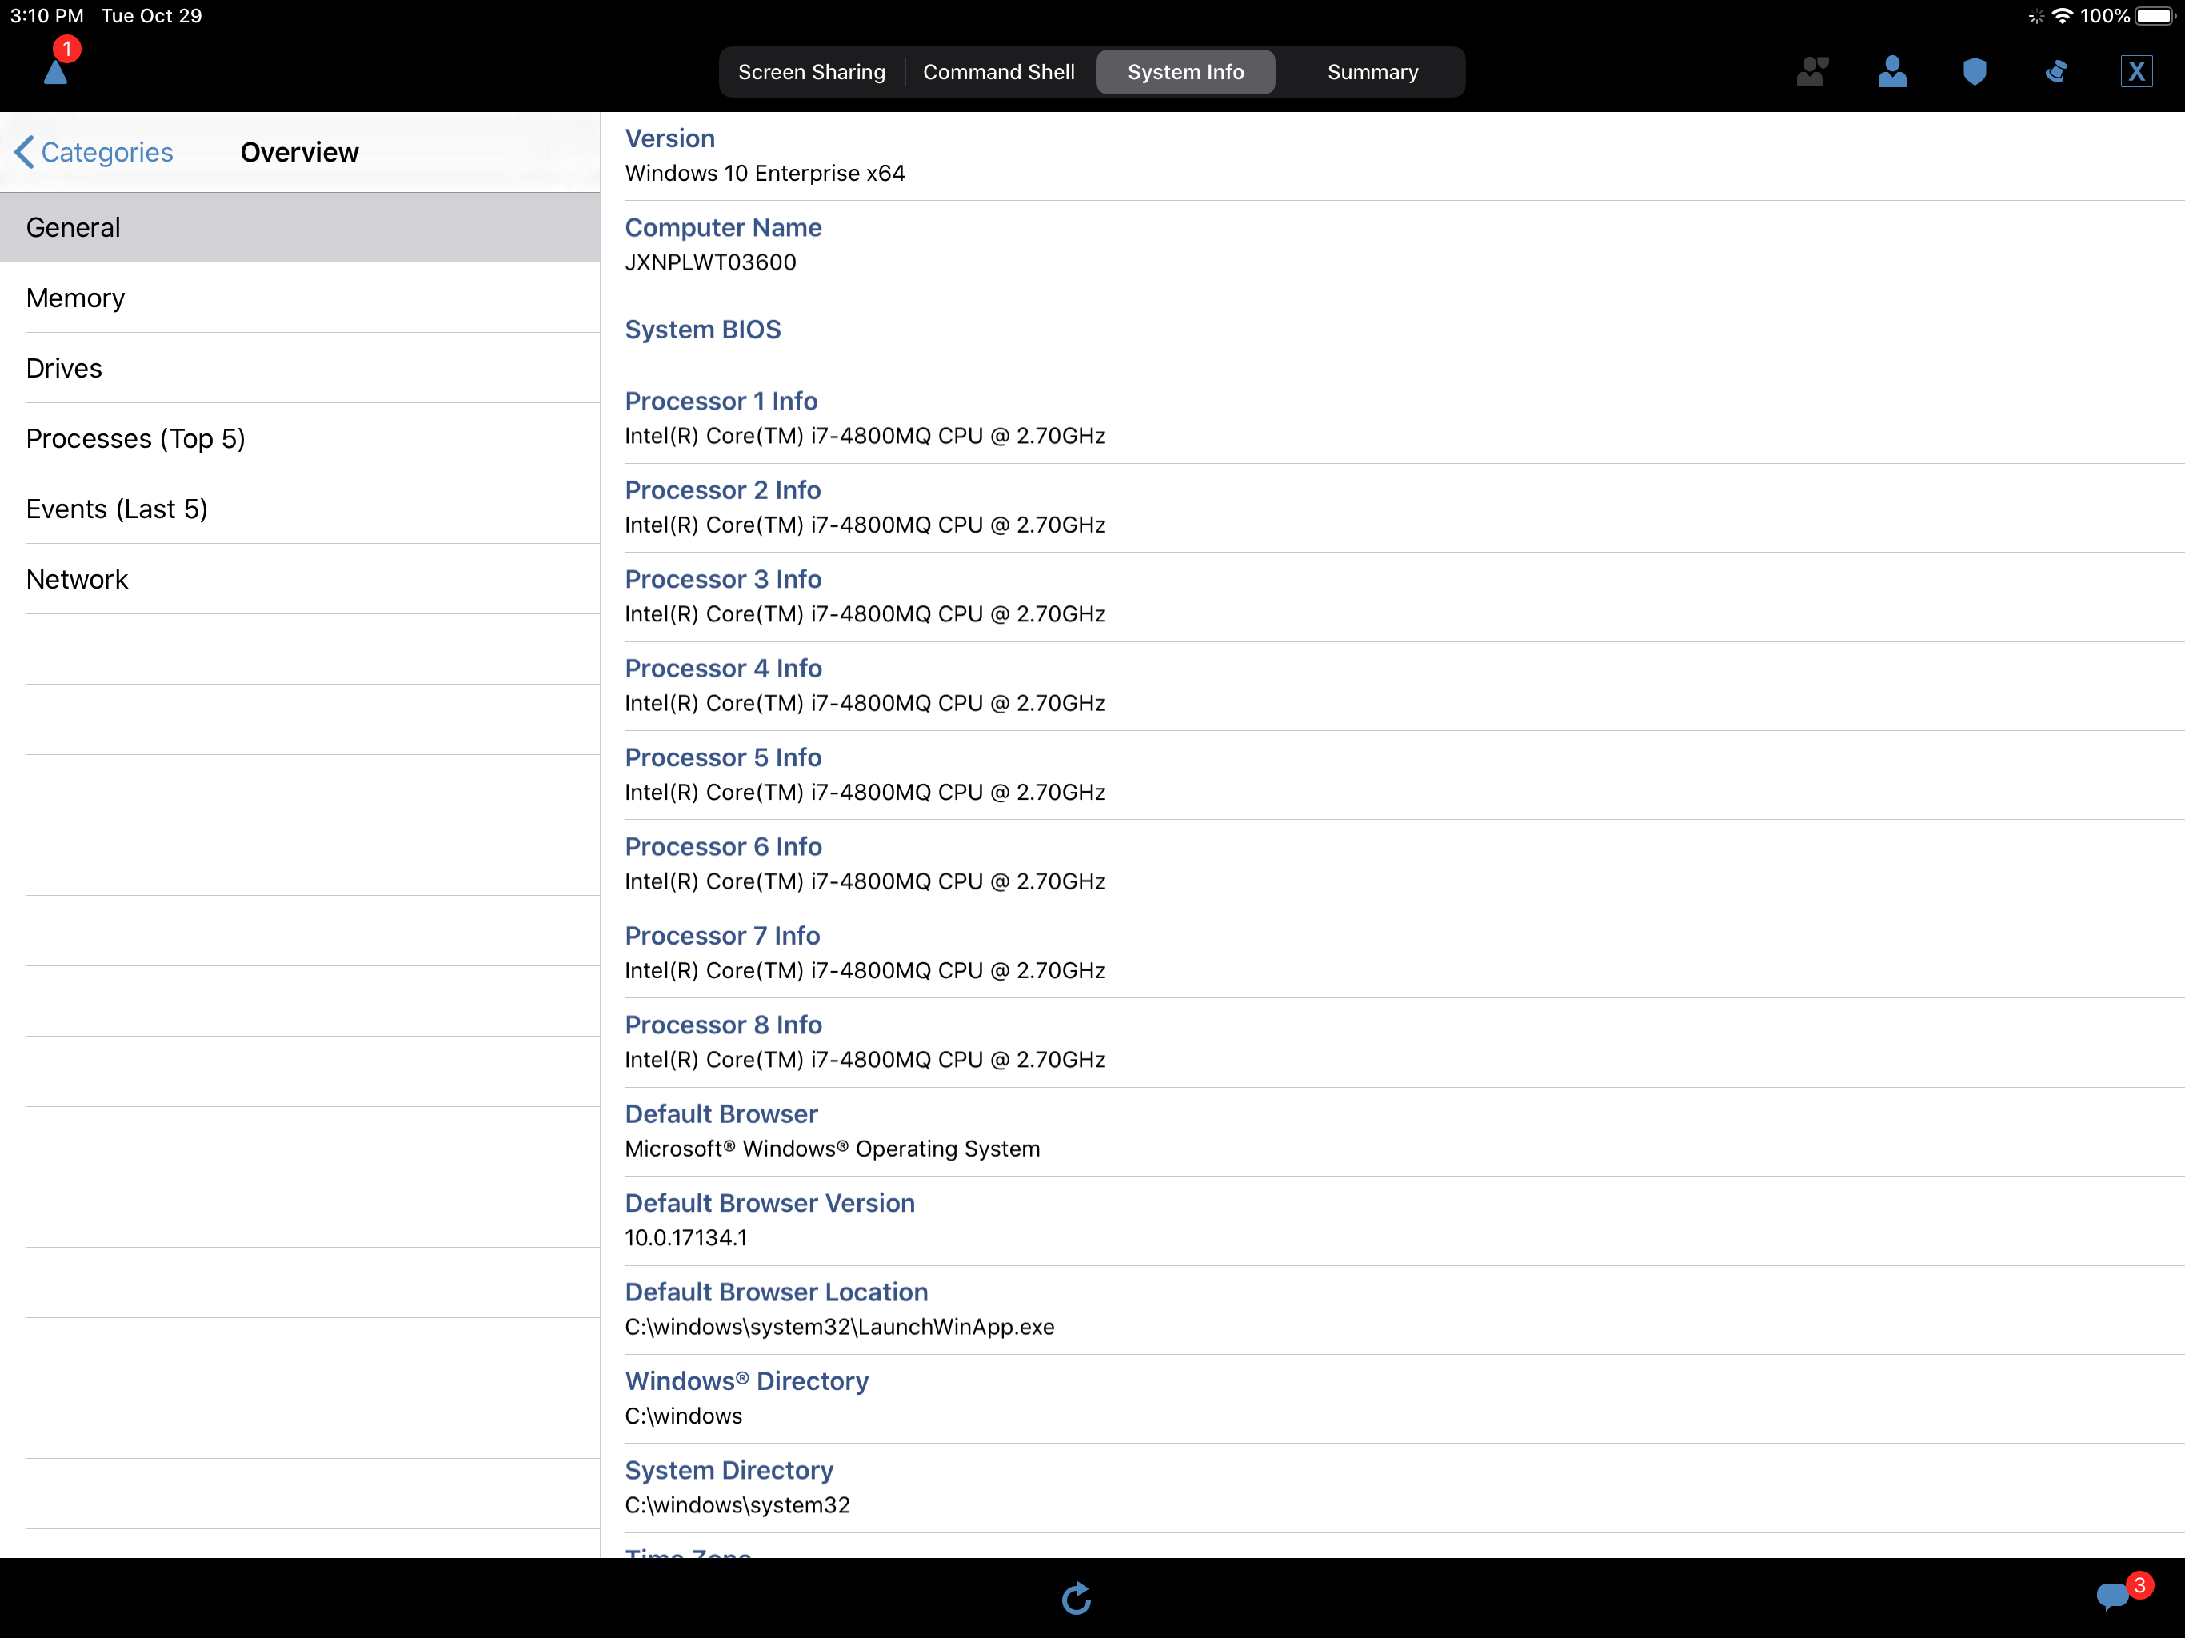Open the Memory category

coord(299,298)
